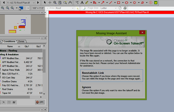The width and height of the screenshot is (174, 112).
Task: Select the yellow highlighter tool
Action: [87, 2]
